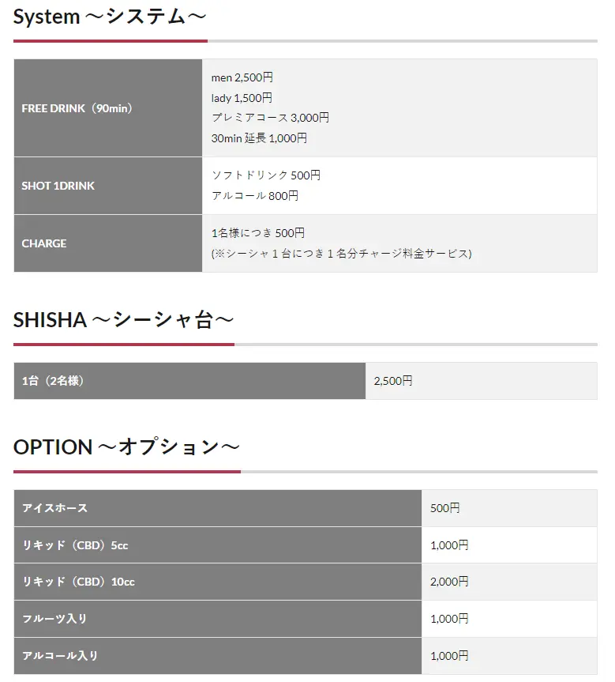Click the SHISHA ～シーシャ台～ heading
This screenshot has width=615, height=682.
point(123,321)
